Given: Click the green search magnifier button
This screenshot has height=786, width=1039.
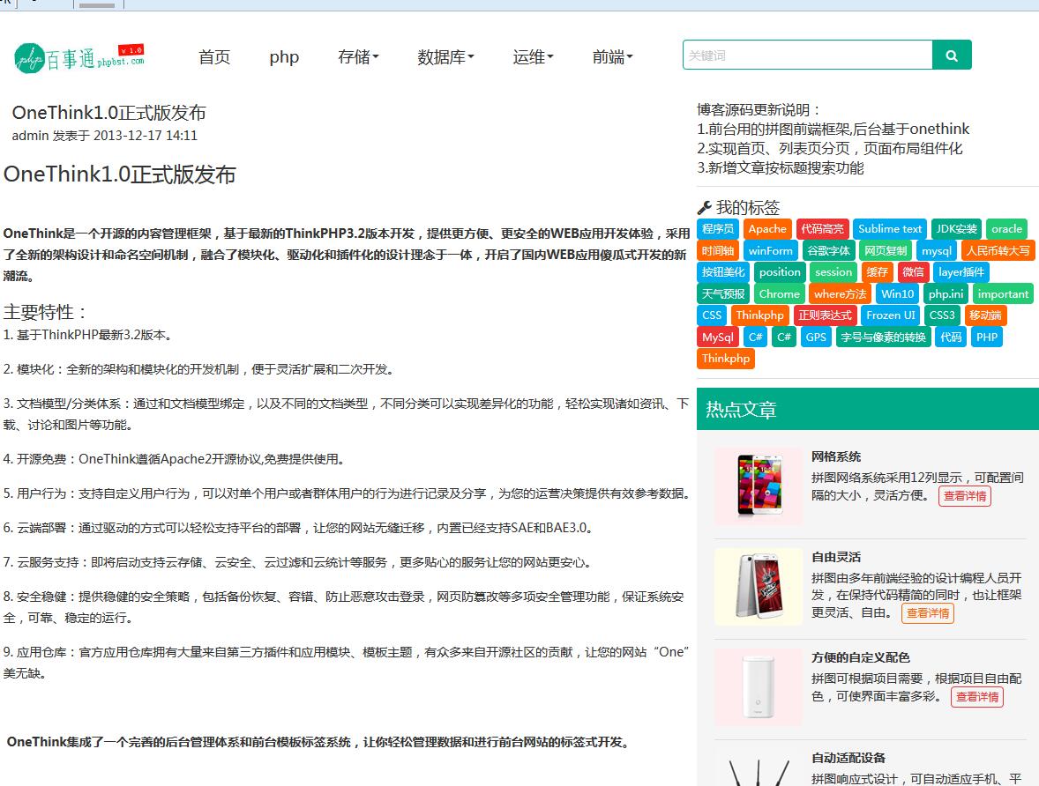Looking at the screenshot, I should (952, 56).
